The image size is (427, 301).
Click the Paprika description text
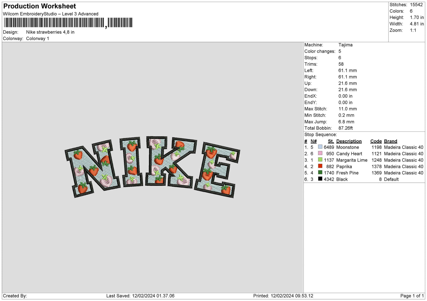click(344, 167)
